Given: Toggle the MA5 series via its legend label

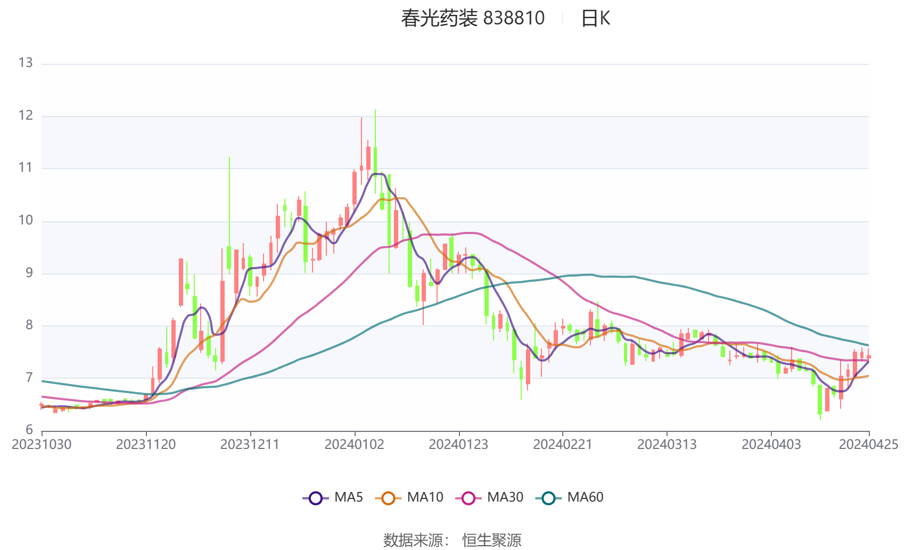Looking at the screenshot, I should [349, 497].
